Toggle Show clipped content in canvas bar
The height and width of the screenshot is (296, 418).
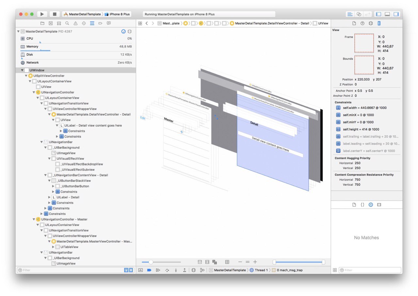(200, 262)
